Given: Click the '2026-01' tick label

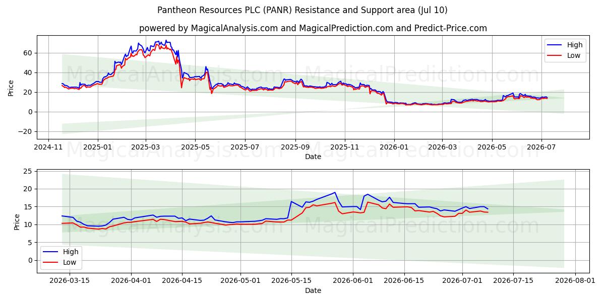Looking at the screenshot, I should click(394, 147).
